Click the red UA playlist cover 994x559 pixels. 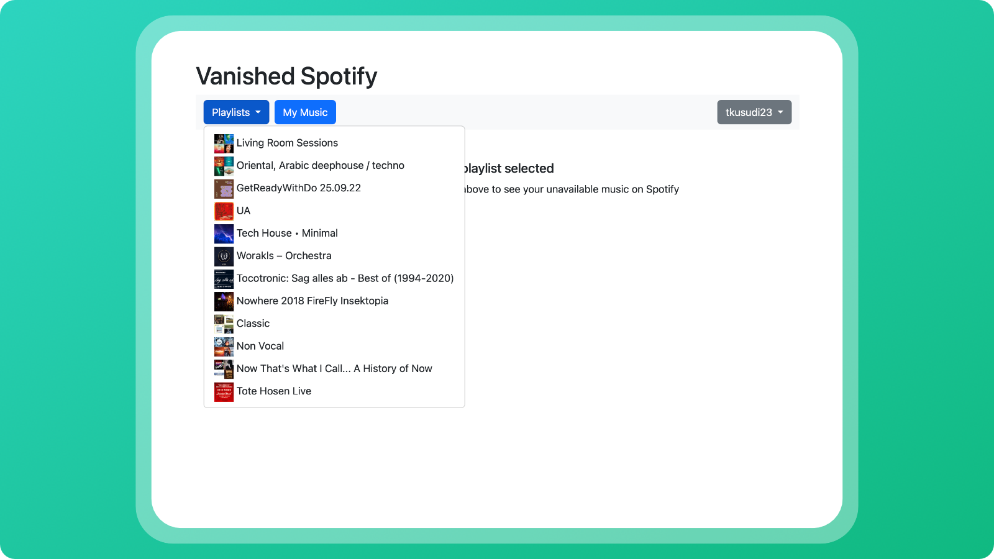pyautogui.click(x=224, y=211)
